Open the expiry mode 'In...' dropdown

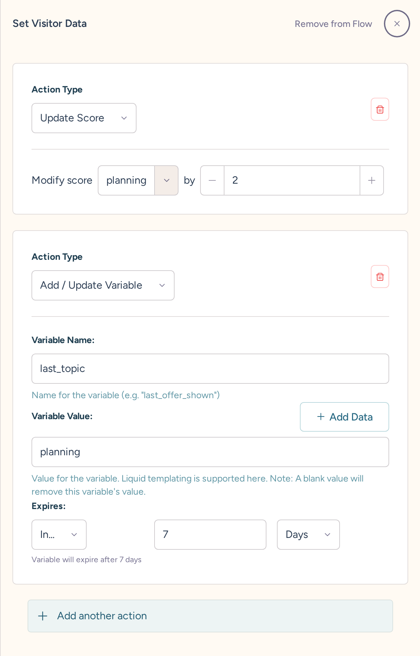pos(59,535)
